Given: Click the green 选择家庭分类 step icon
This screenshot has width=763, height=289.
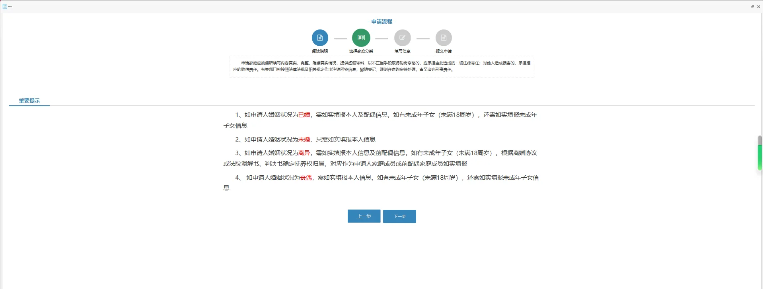Looking at the screenshot, I should pyautogui.click(x=361, y=38).
